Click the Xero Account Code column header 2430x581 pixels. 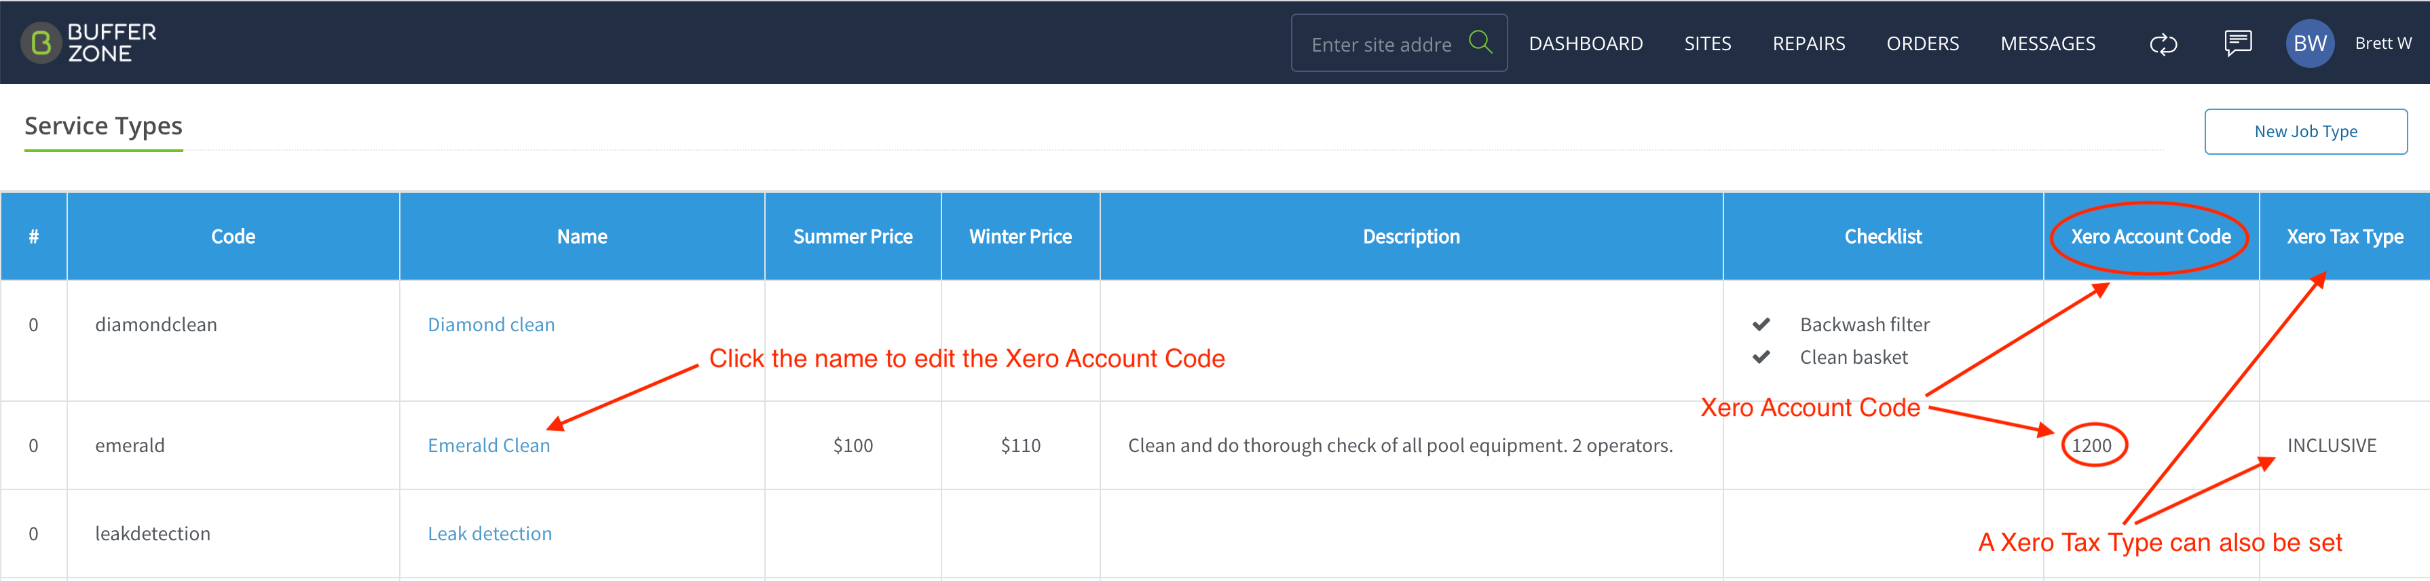[x=2151, y=237]
